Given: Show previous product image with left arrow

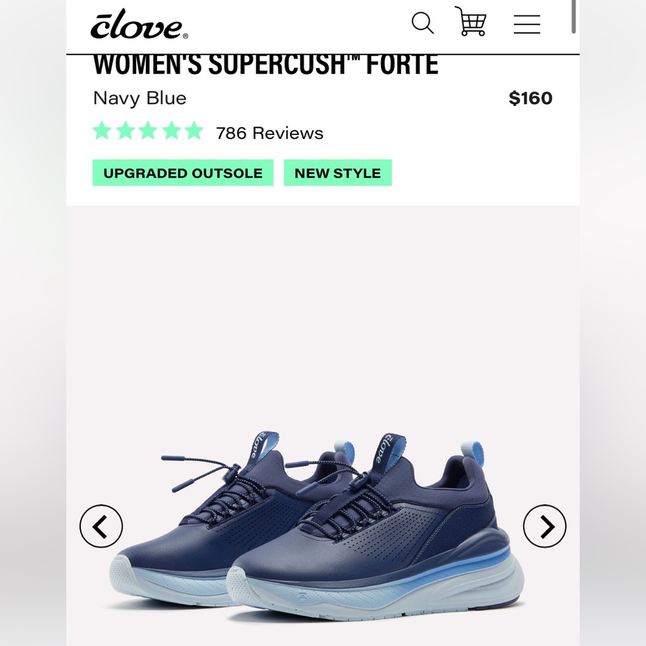Looking at the screenshot, I should coord(101,526).
